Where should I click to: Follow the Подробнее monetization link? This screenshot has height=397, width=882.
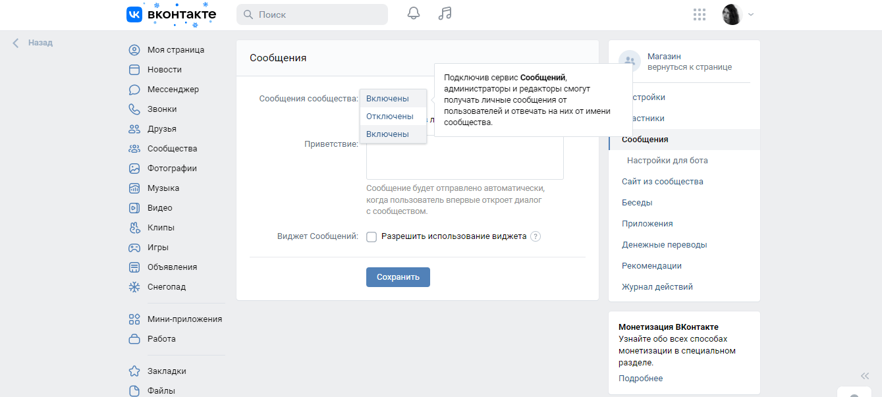pos(640,379)
